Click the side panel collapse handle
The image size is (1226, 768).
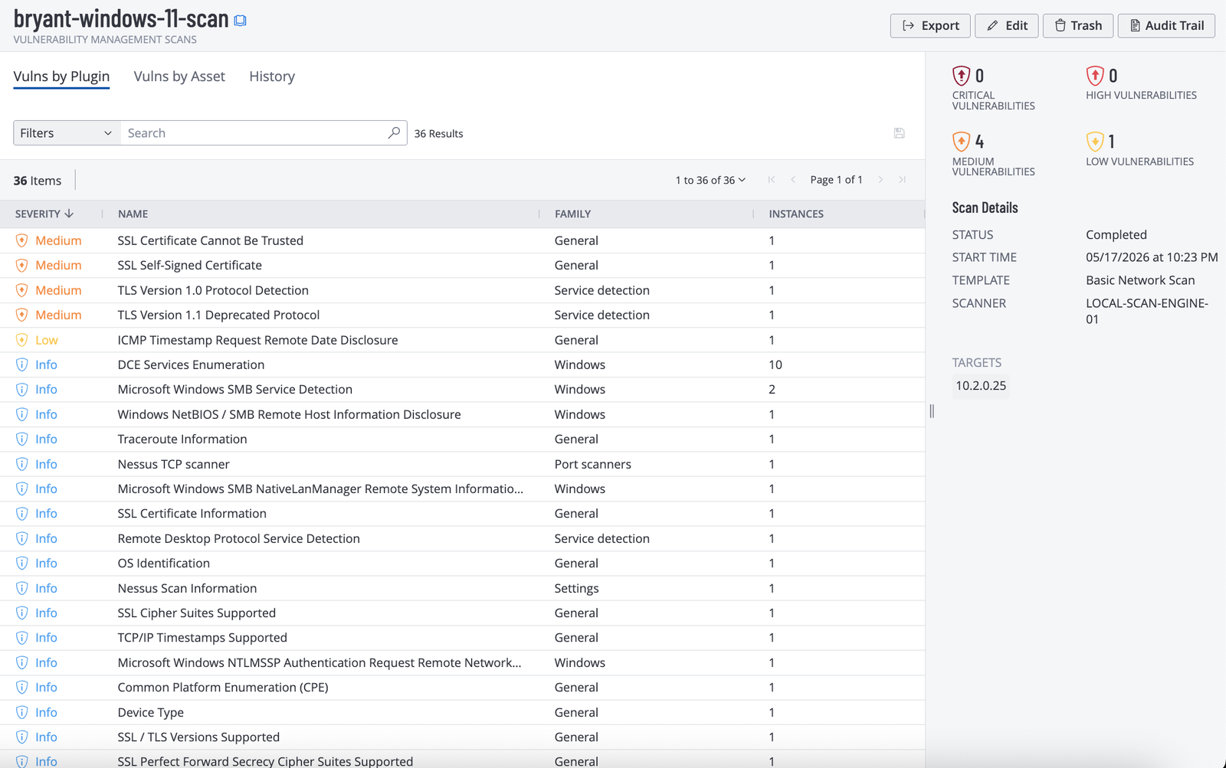coord(932,411)
